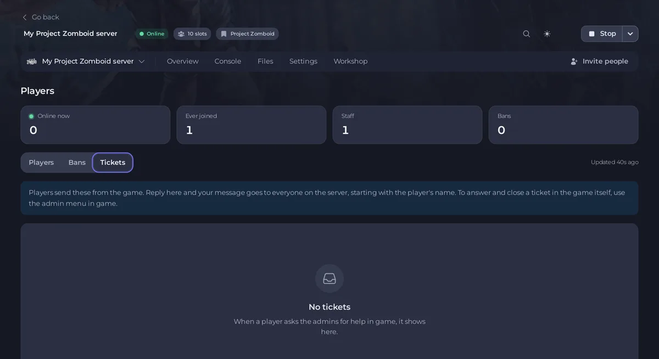Select the Bans stat card
This screenshot has width=659, height=359.
click(563, 125)
